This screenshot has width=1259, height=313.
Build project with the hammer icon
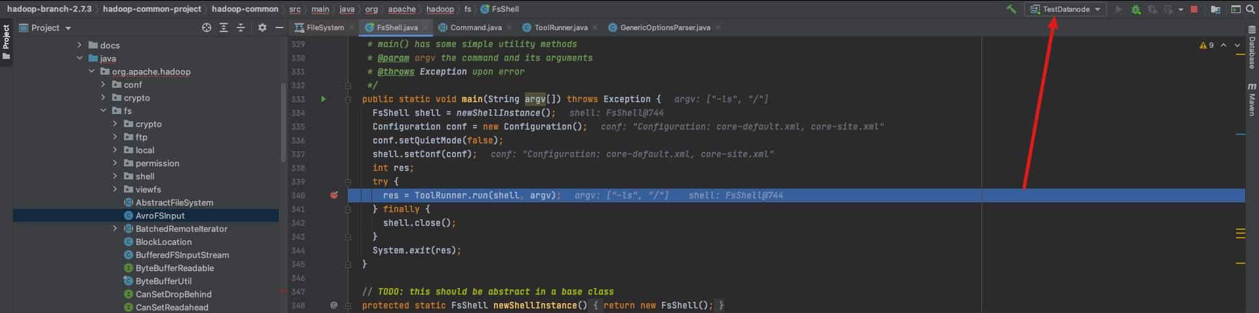1011,9
